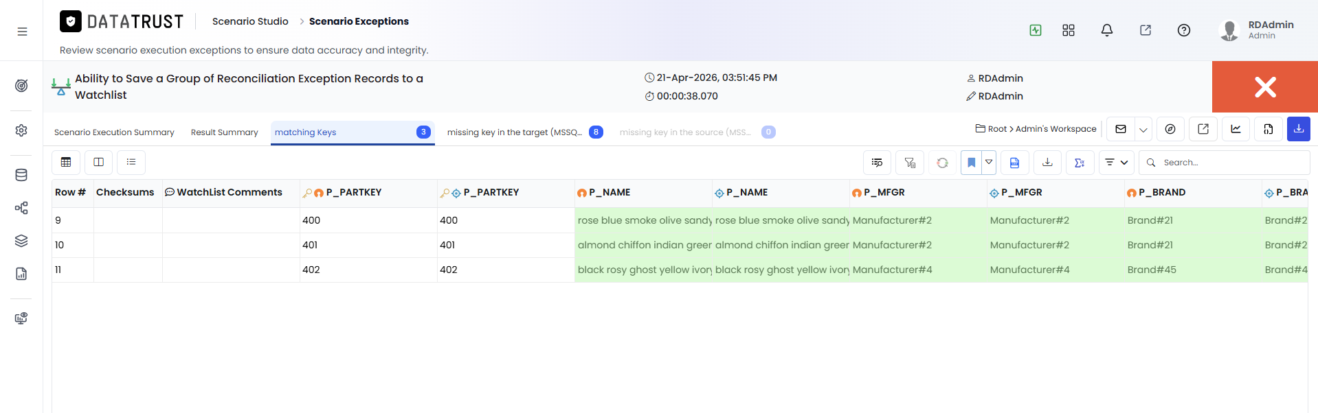This screenshot has height=413, width=1318.
Task: Click the search-in-rows list icon
Action: (x=877, y=163)
